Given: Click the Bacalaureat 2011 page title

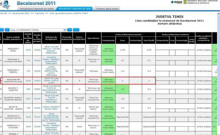Looking at the screenshot, I should tap(36, 3).
